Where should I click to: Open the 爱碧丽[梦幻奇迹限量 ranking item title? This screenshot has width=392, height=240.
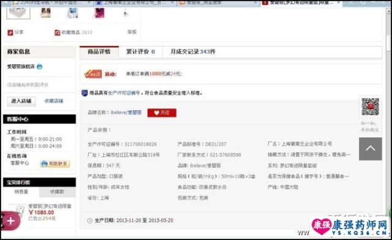click(x=50, y=206)
